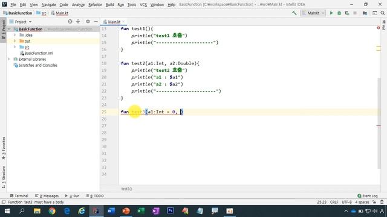Click the error indicator at editor top right
The height and width of the screenshot is (217, 387).
tap(379, 28)
